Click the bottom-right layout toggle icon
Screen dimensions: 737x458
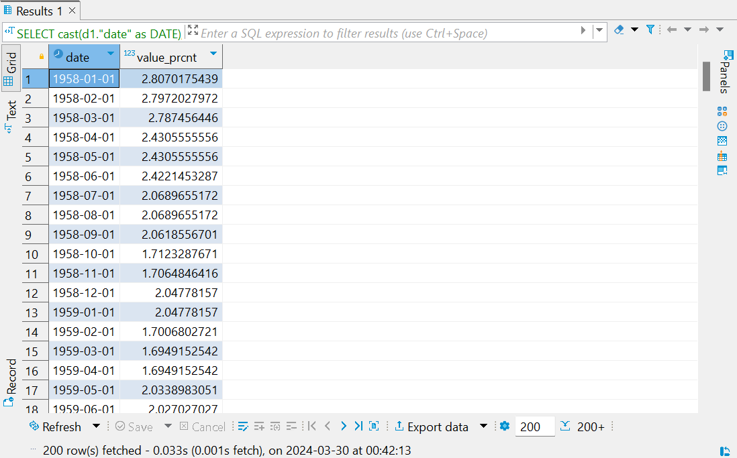pos(725,451)
